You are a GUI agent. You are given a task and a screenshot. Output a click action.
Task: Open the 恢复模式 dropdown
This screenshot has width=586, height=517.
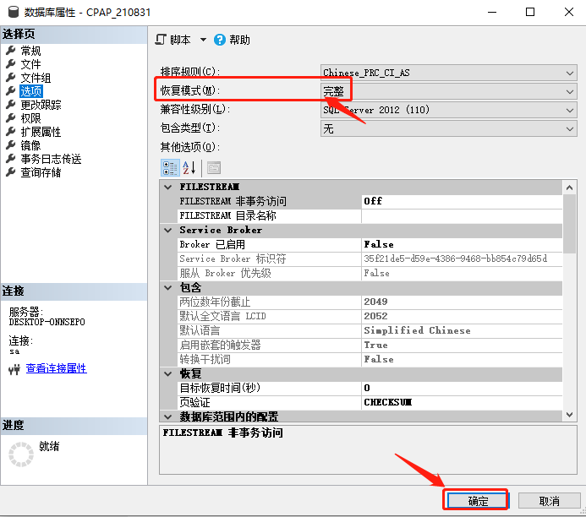569,91
